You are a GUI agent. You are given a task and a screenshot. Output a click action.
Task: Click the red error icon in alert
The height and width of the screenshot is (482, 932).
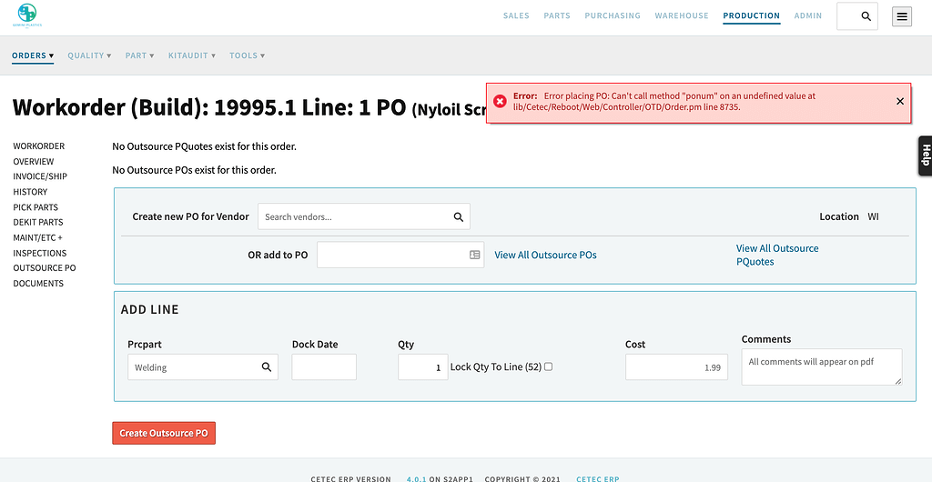(501, 102)
